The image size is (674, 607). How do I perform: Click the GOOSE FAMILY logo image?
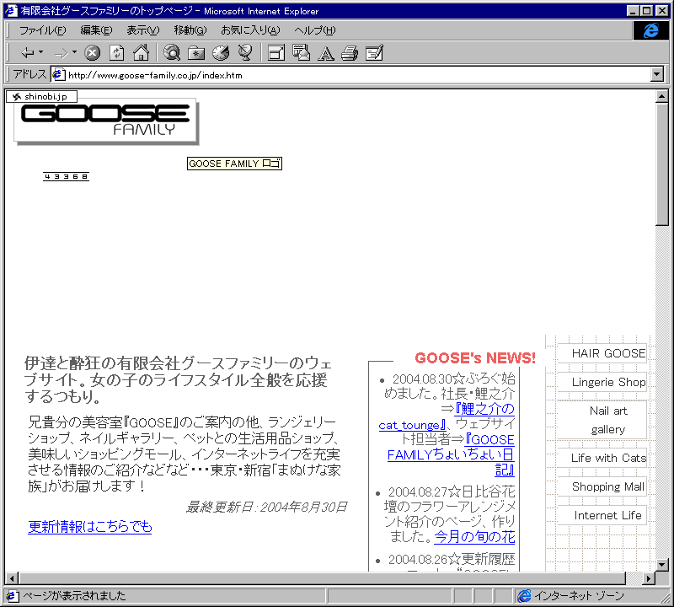[x=106, y=121]
